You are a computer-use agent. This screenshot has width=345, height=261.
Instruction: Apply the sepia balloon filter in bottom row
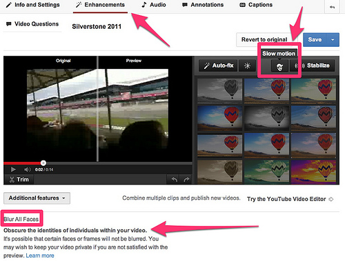(219, 172)
